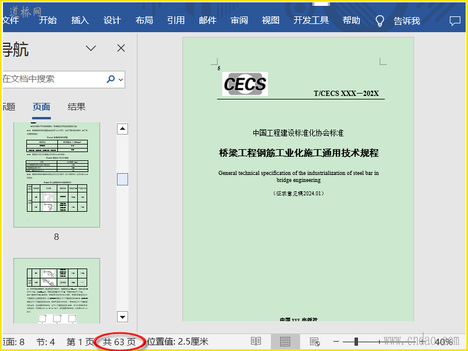Switch to the 审阅 ribbon tab
The width and height of the screenshot is (468, 351).
click(239, 20)
